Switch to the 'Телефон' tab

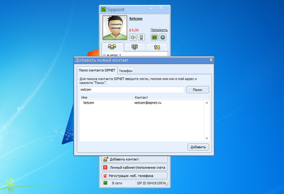[x=126, y=71]
